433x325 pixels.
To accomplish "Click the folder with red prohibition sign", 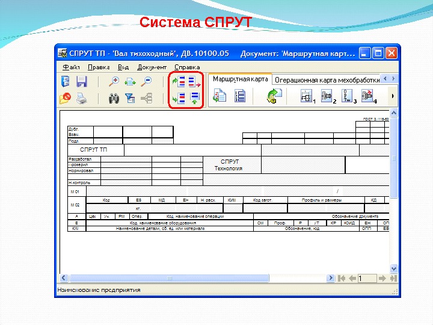I will [65, 98].
